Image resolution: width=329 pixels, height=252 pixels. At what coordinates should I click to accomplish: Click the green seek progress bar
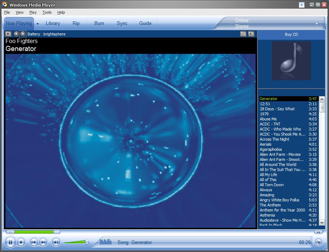(34, 232)
